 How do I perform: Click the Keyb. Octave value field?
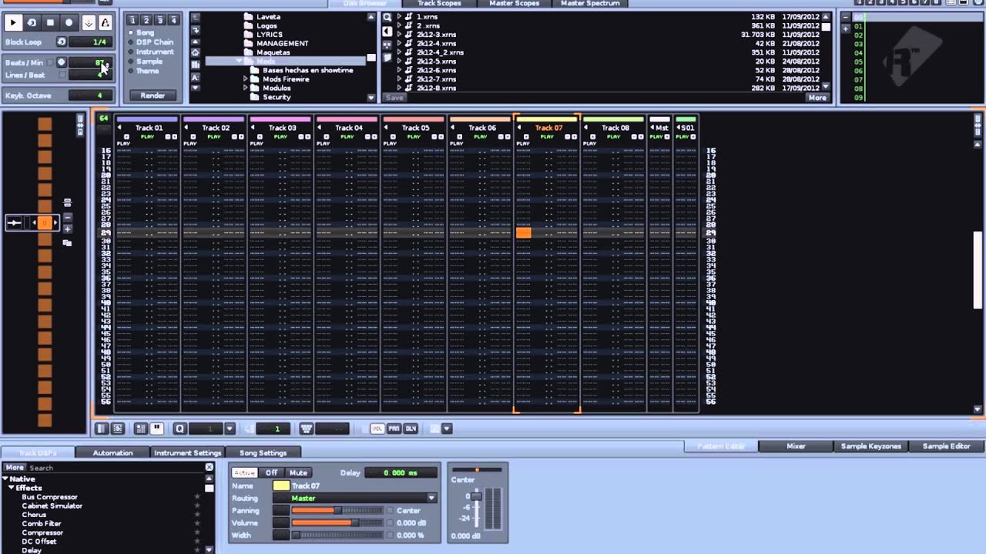[90, 95]
